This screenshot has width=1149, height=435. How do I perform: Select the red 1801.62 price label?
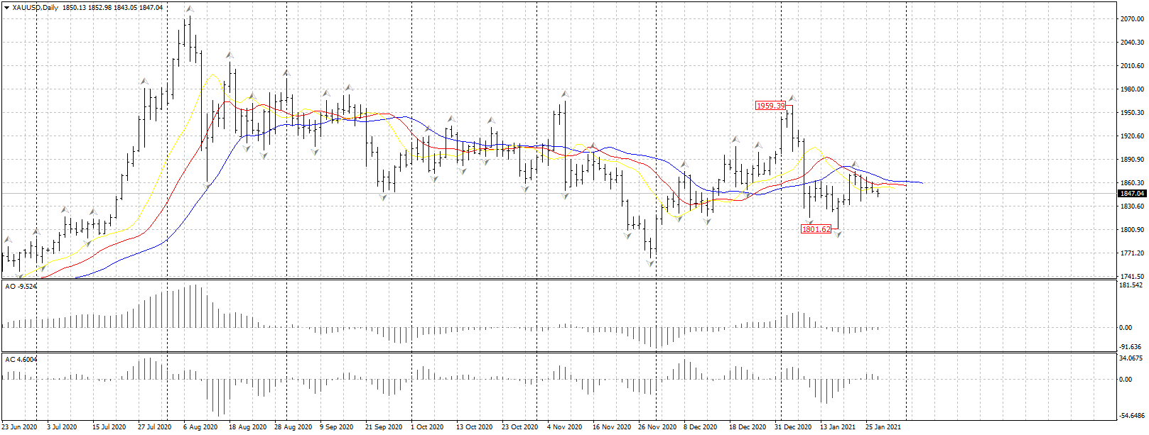click(x=815, y=229)
